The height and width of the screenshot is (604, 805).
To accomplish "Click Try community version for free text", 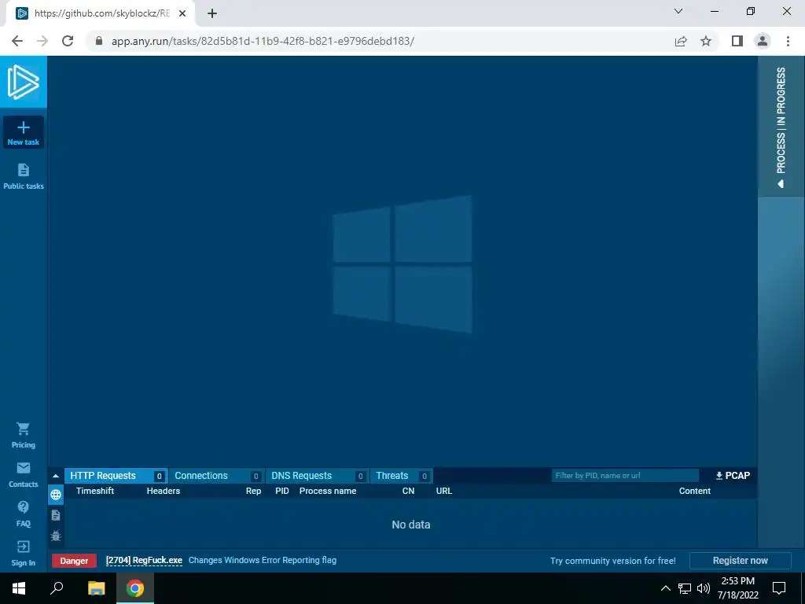I will click(613, 561).
